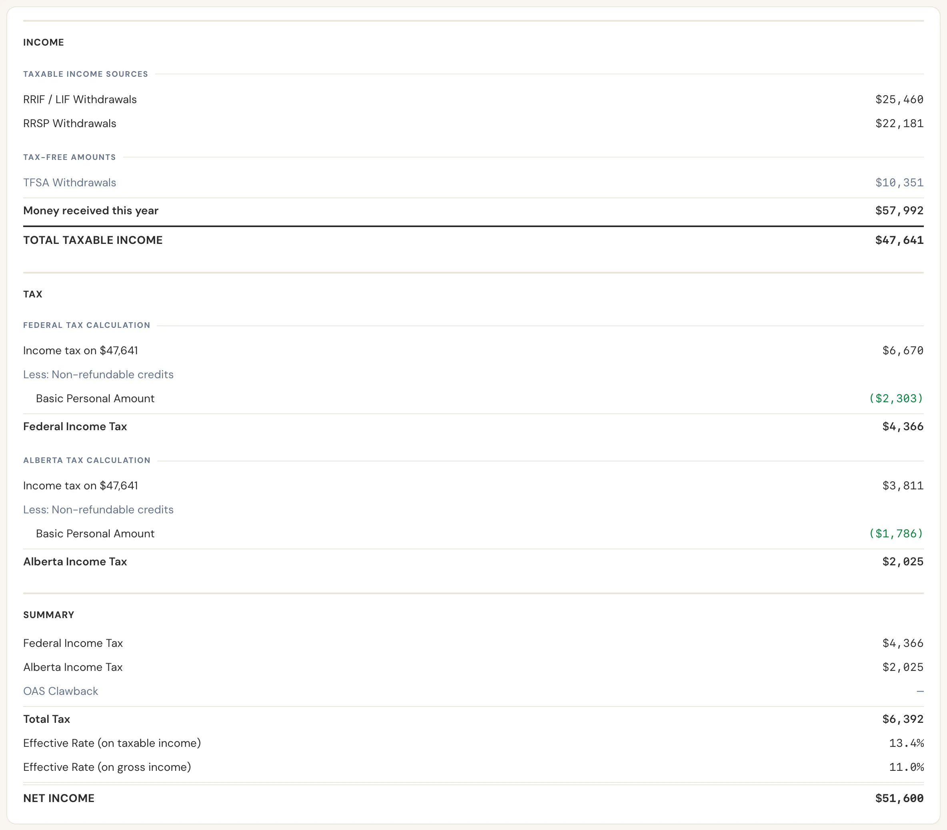Click the NET INCOME label
The height and width of the screenshot is (830, 947).
coord(59,798)
